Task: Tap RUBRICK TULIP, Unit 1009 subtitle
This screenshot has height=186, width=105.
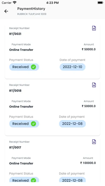Action: pyautogui.click(x=32, y=14)
